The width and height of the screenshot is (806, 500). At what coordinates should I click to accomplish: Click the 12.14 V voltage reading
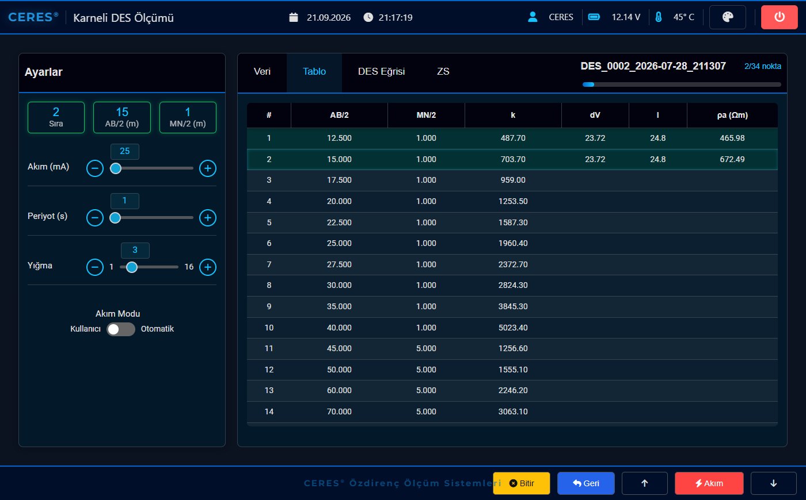(x=626, y=17)
